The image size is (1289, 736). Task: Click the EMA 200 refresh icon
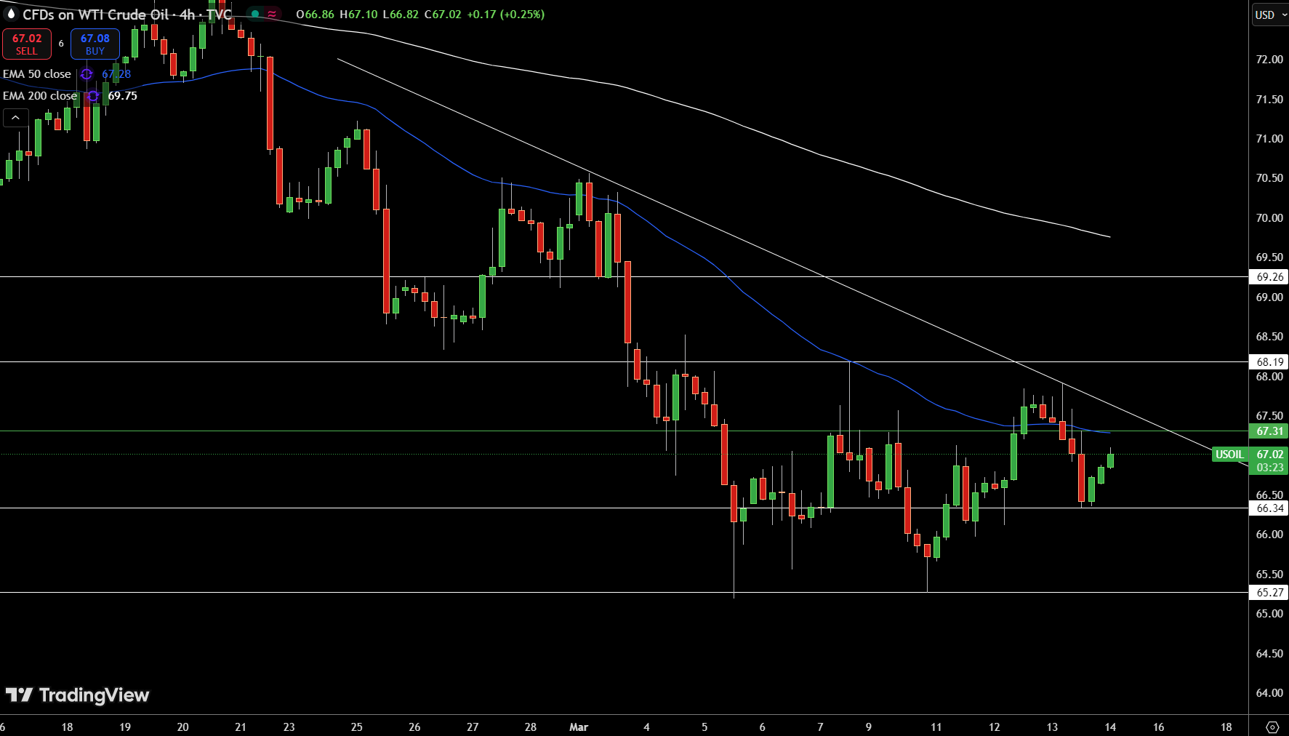[93, 96]
